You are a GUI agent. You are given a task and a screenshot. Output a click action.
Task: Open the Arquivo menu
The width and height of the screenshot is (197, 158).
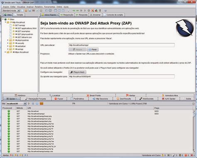[6, 7]
